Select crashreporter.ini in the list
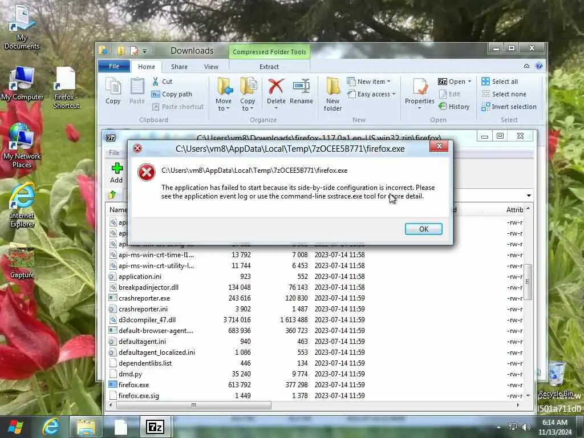Image resolution: width=584 pixels, height=438 pixels. coord(143,309)
